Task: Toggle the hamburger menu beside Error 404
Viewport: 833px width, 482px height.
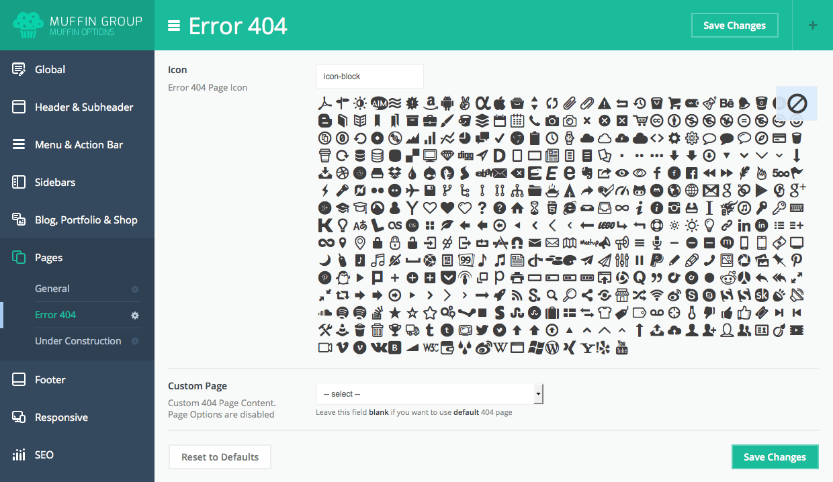Action: (x=174, y=26)
